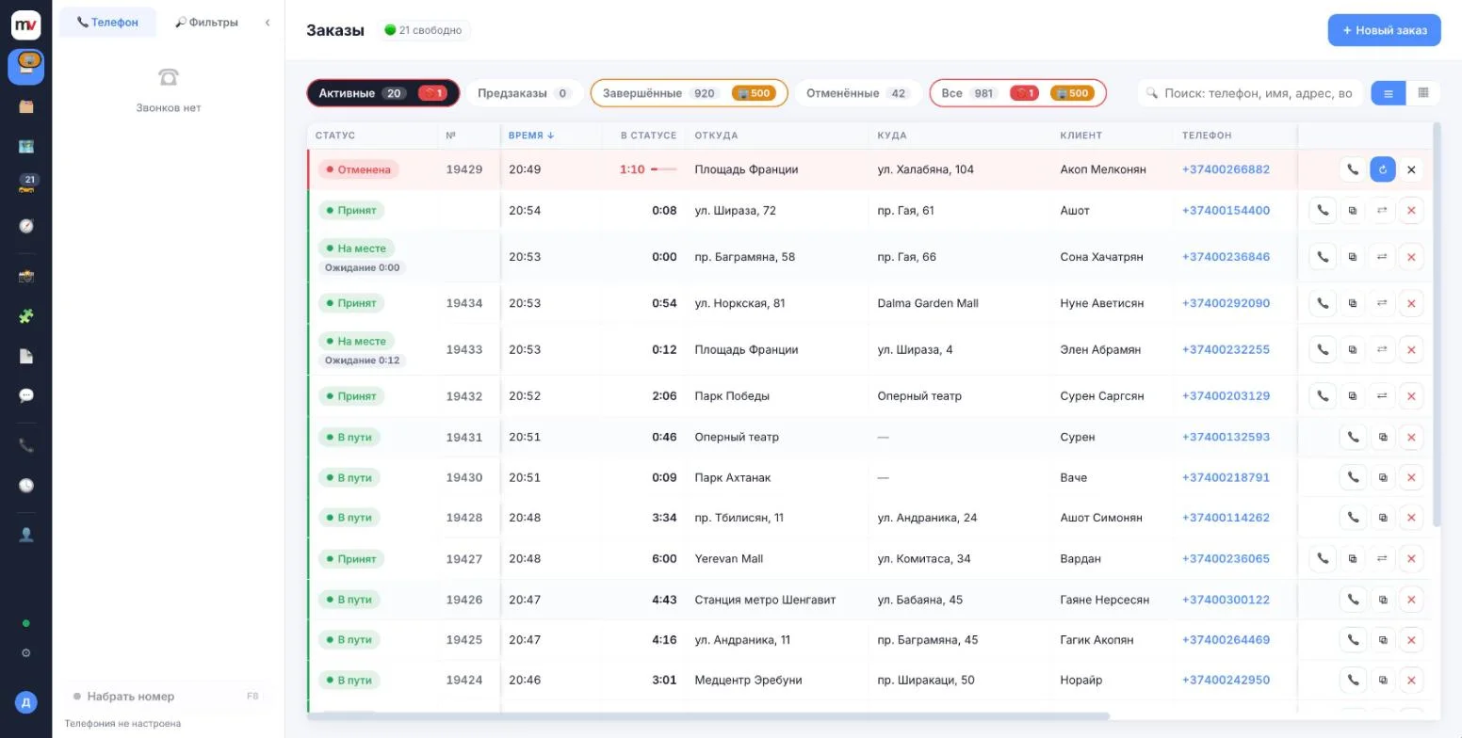Open the clock icon in the sidebar

(26, 486)
